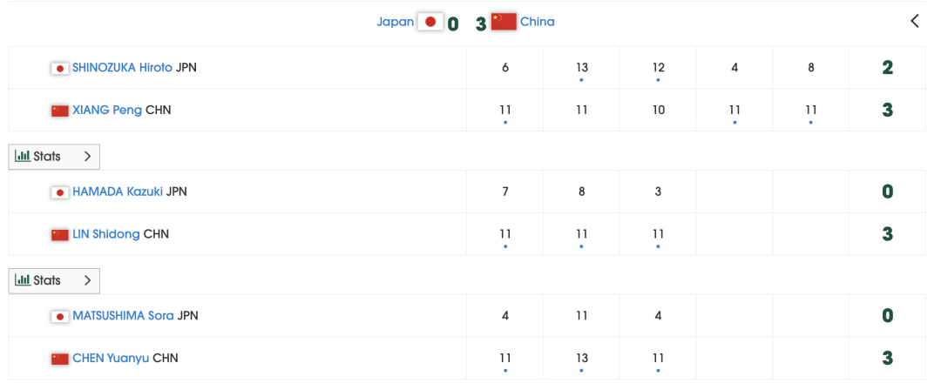Screen dimensions: 941x383
Task: Open LIN Shidong player profile
Action: (106, 234)
